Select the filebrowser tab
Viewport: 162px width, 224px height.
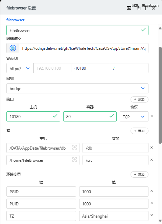pos(16,20)
